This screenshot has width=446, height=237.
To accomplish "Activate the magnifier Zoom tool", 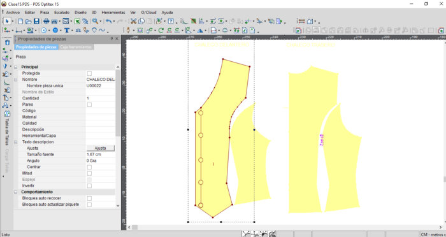I will point(95,21).
